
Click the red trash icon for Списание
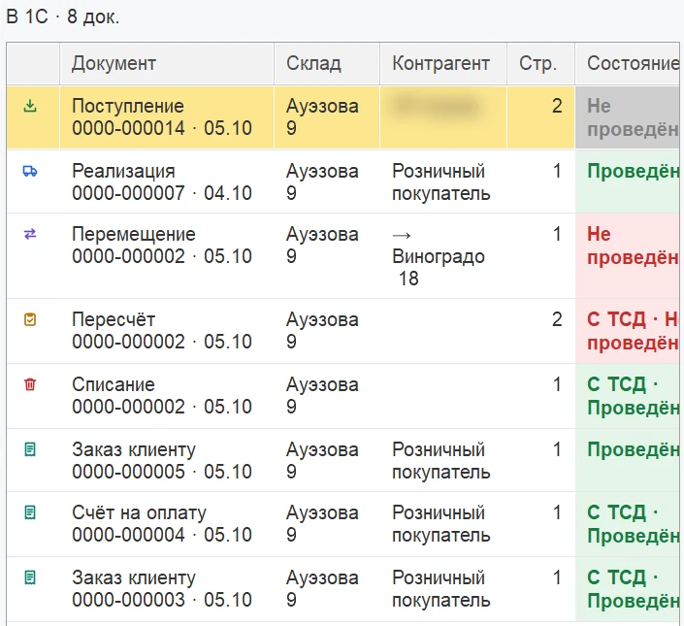coord(30,384)
